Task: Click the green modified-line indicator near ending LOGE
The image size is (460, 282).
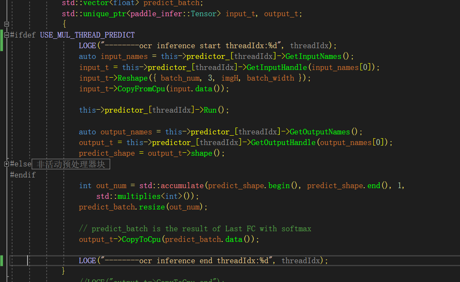Action: (1, 260)
